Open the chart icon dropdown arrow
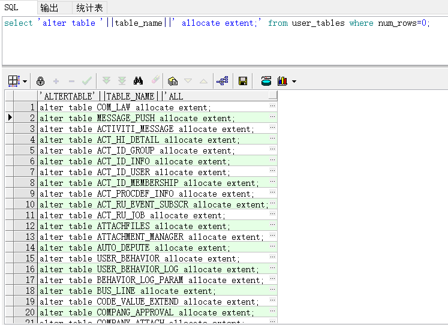Image resolution: width=448 pixels, height=325 pixels. [x=294, y=82]
